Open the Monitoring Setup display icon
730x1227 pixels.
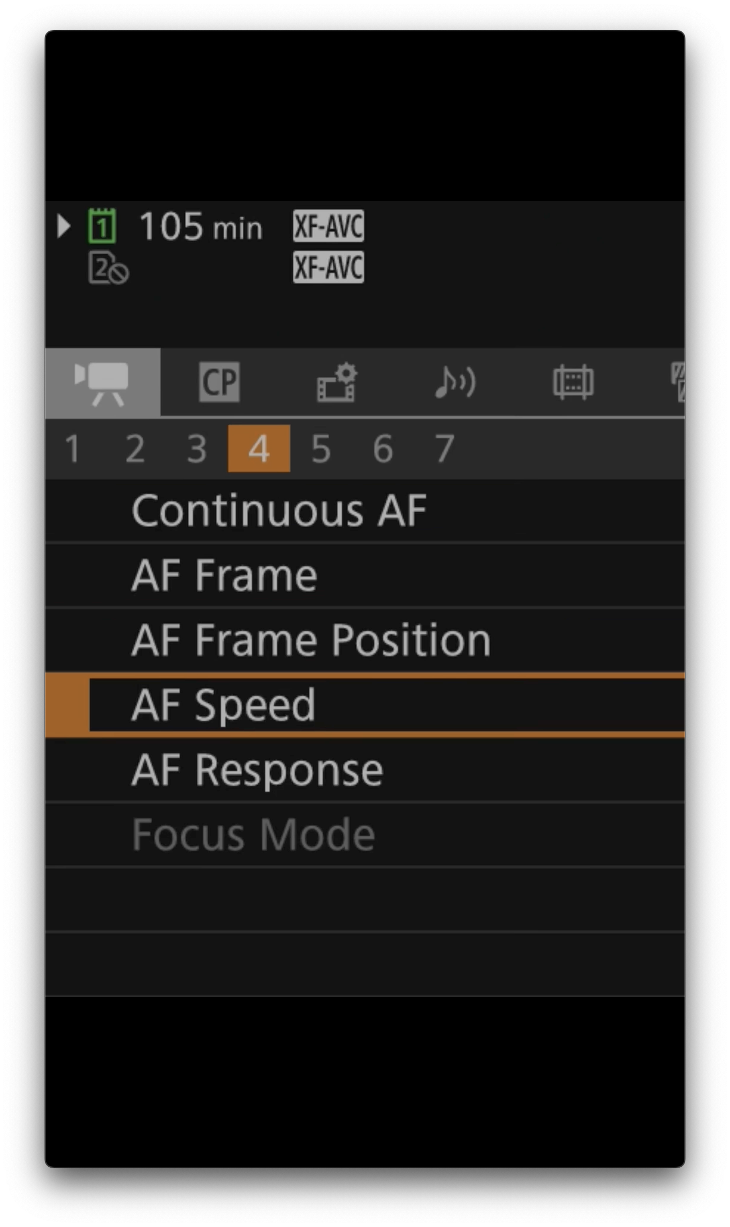573,382
